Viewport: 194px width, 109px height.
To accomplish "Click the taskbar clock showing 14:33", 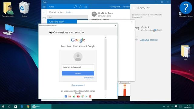I will (x=188, y=106).
